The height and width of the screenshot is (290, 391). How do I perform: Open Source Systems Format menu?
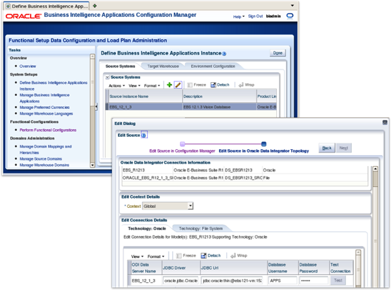152,86
